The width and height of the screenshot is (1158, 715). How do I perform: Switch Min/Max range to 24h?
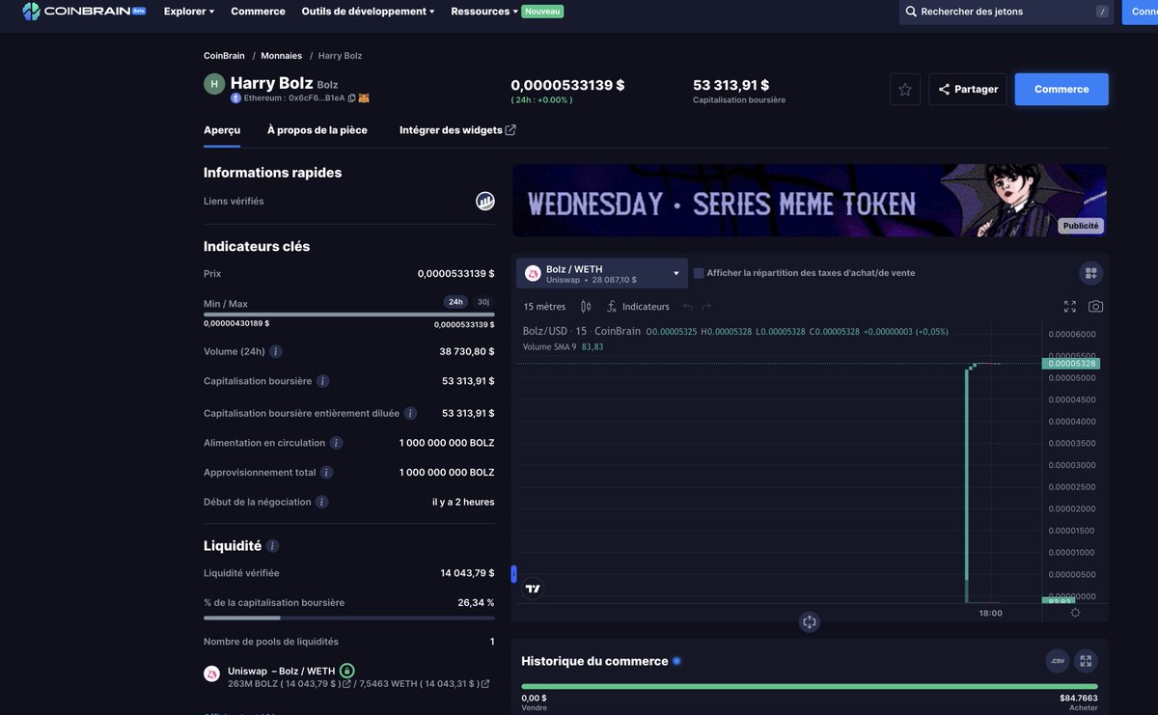[455, 302]
